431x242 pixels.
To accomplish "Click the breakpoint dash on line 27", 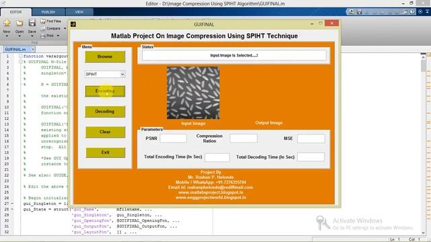I will [x=12, y=204].
